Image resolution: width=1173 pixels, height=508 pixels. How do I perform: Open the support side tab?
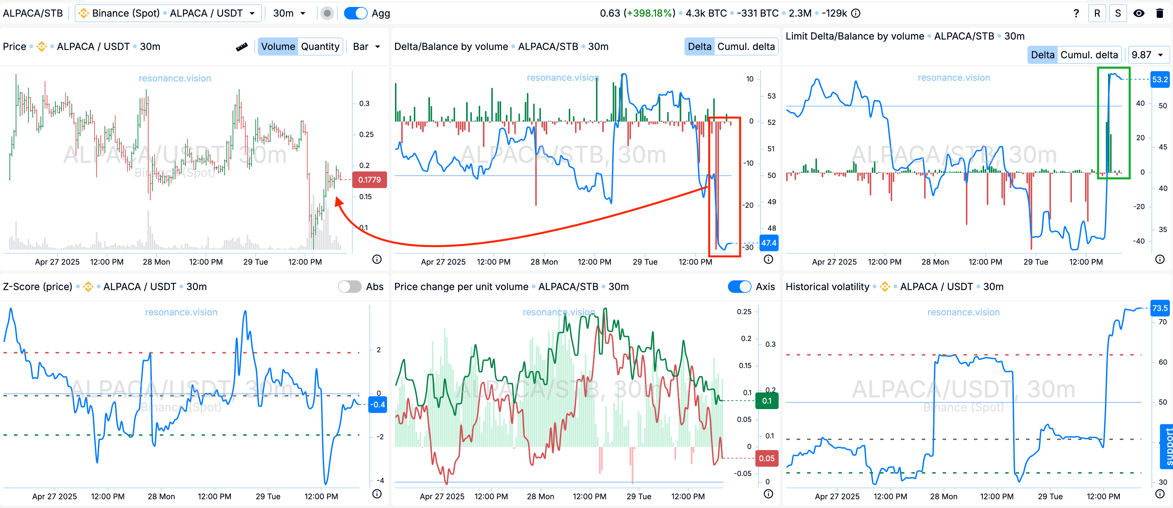tap(1167, 446)
